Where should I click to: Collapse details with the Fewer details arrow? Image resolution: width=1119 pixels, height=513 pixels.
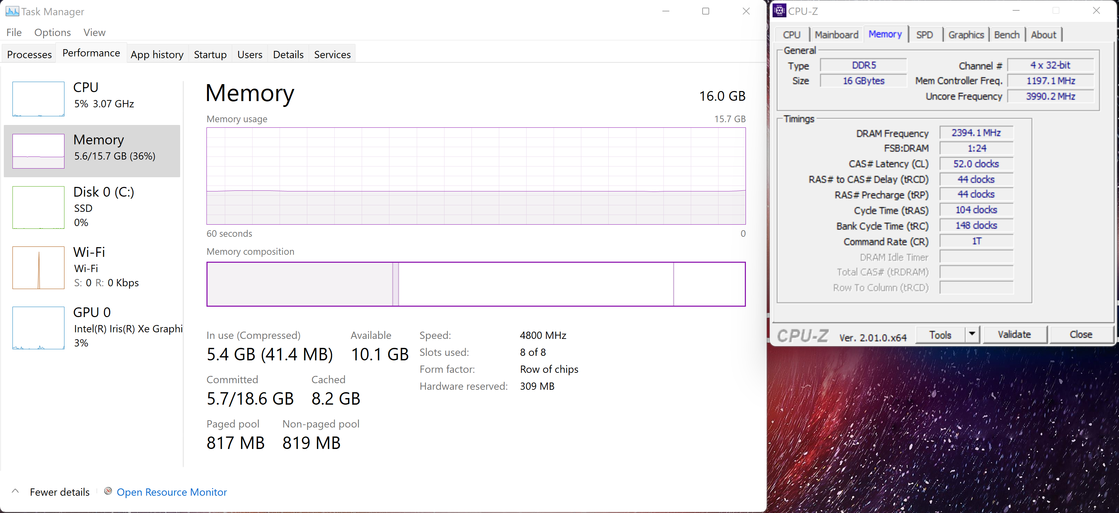click(15, 491)
